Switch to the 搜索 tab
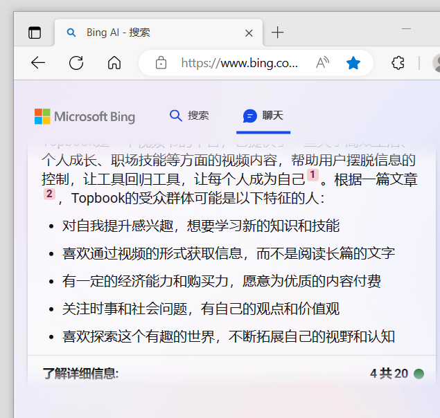Screen dimensions: 440x418 189,116
